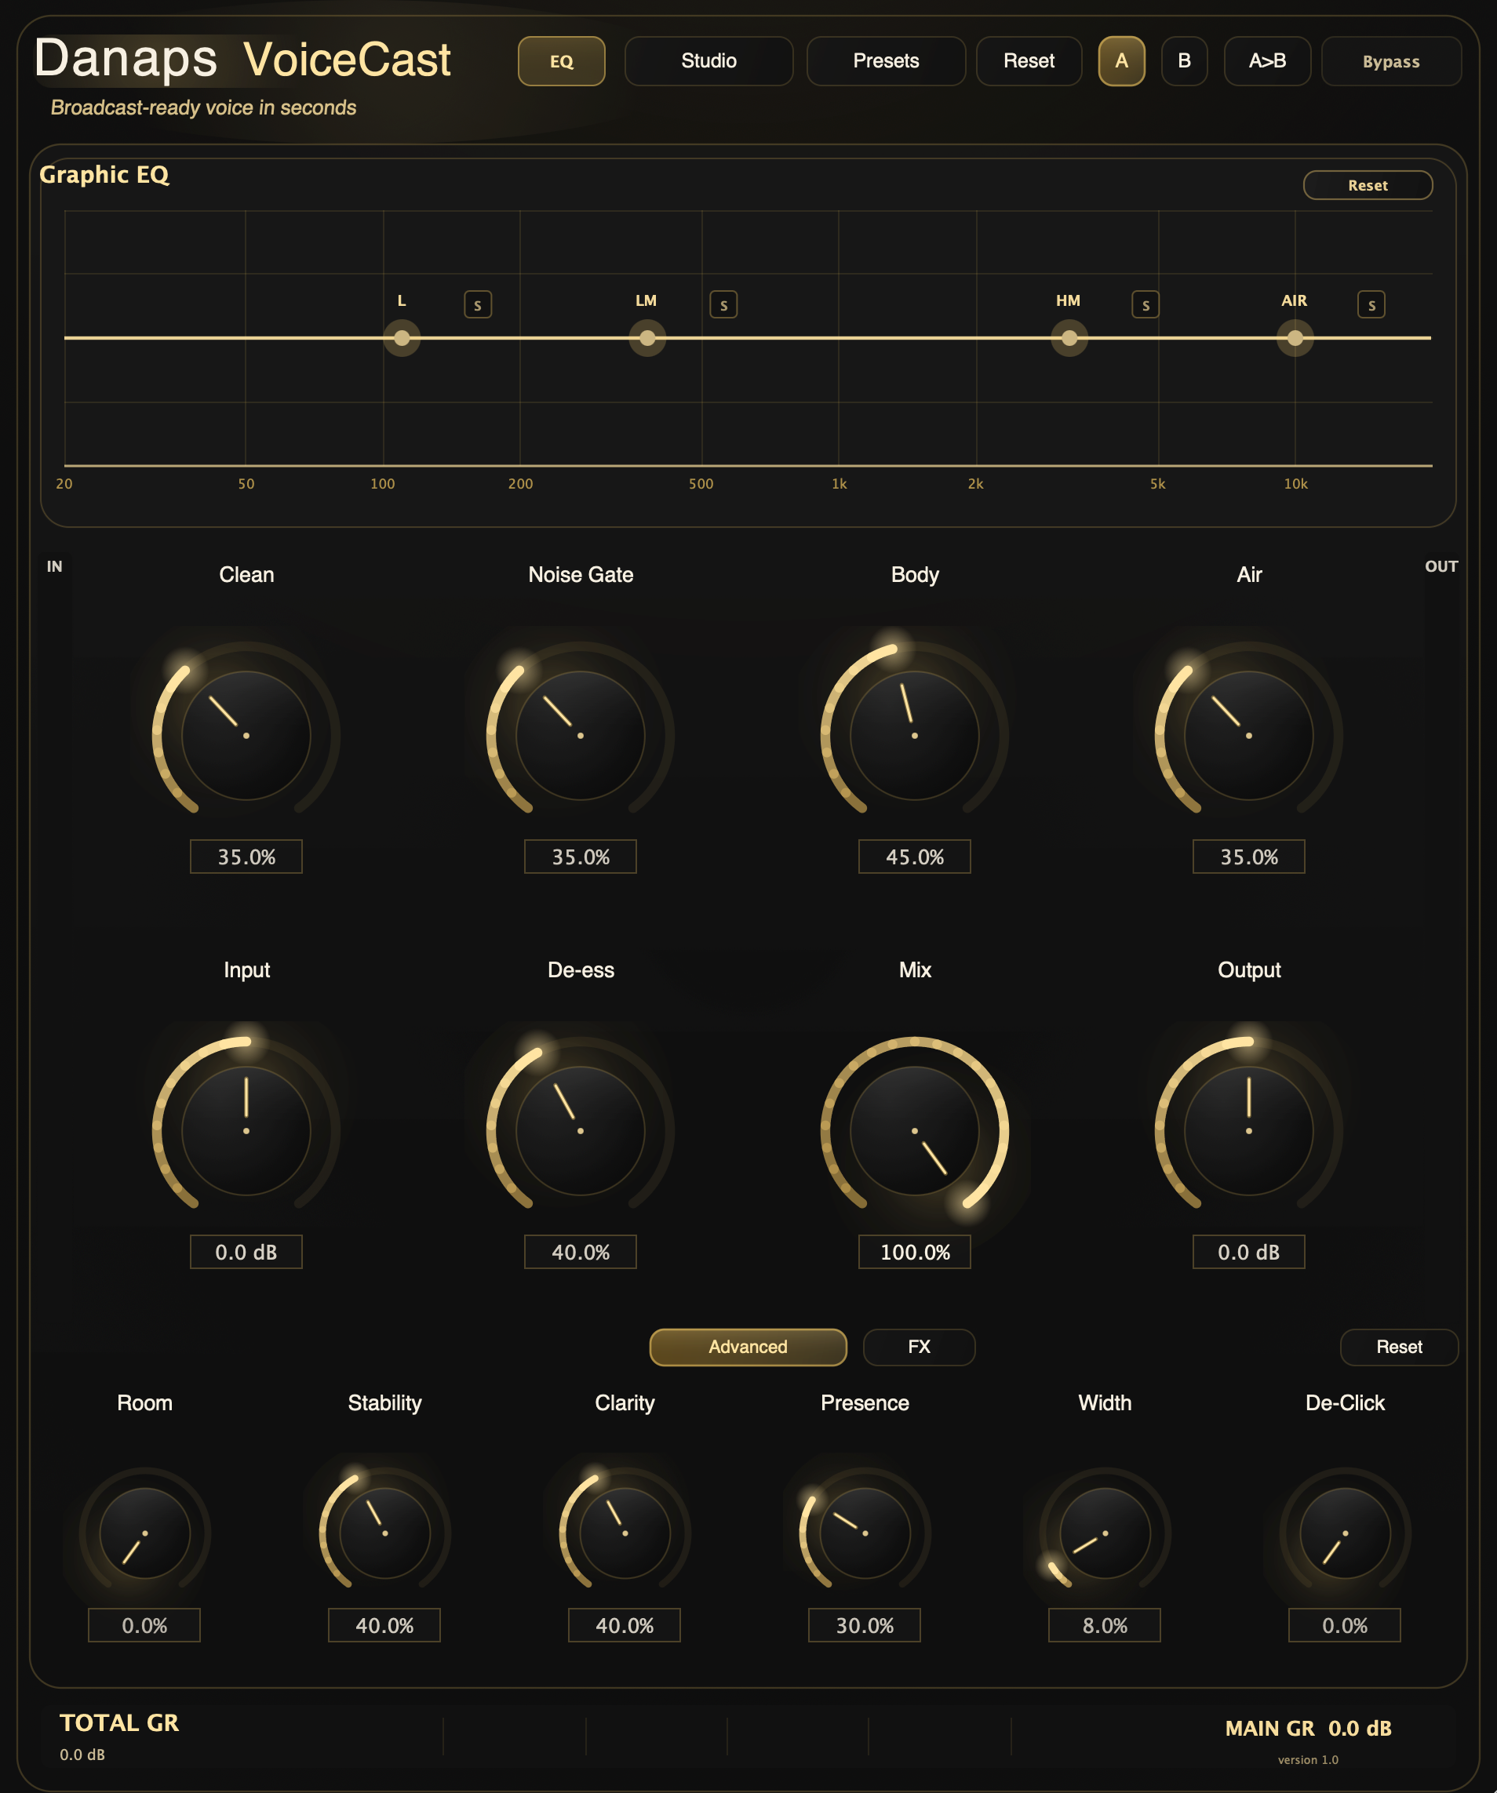Click the Body knob

[x=915, y=736]
